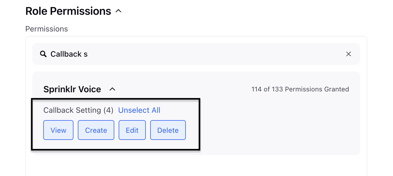Click the Callback Setting (4) label
This screenshot has height=176, width=393.
point(78,110)
